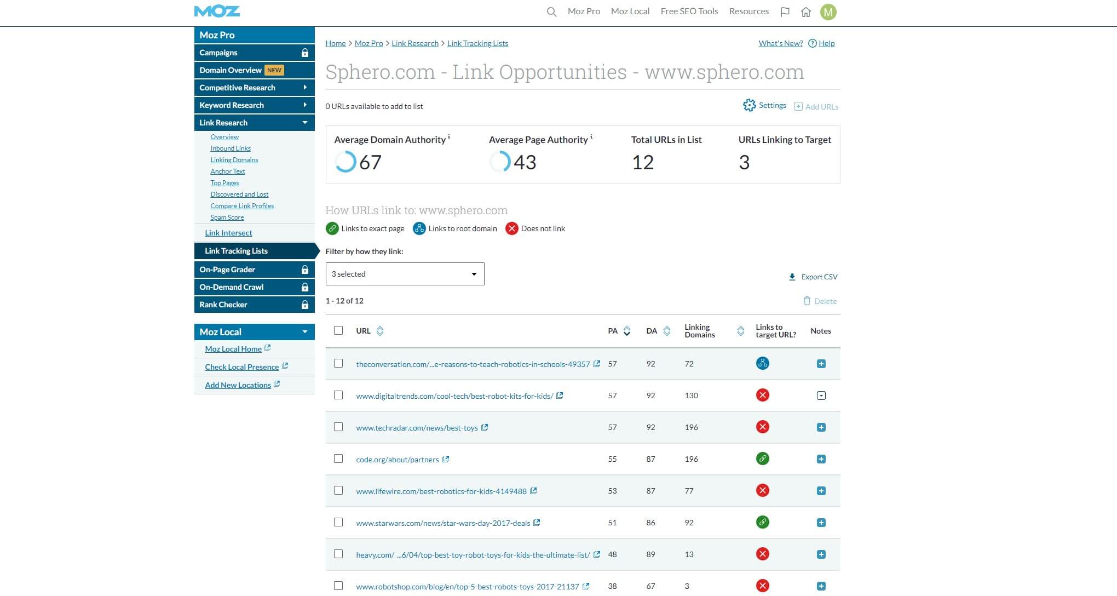This screenshot has width=1117, height=596.
Task: Select Domain Overview in sidebar
Action: [255, 70]
